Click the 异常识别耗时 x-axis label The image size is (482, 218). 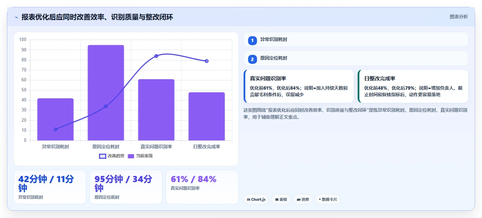[55, 147]
